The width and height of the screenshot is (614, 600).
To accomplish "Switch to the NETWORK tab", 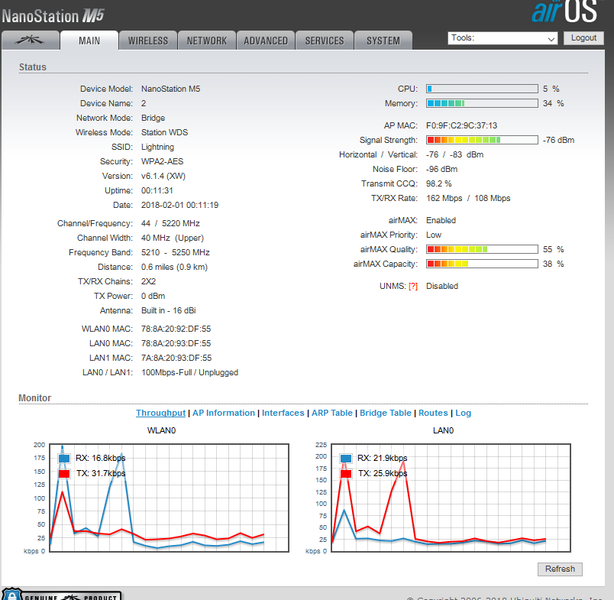I will pyautogui.click(x=207, y=41).
